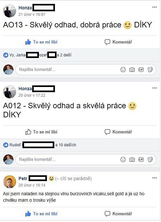Screen dimensions: 161x222
Task: Open options menu for AO13 post
Action: (155, 7)
